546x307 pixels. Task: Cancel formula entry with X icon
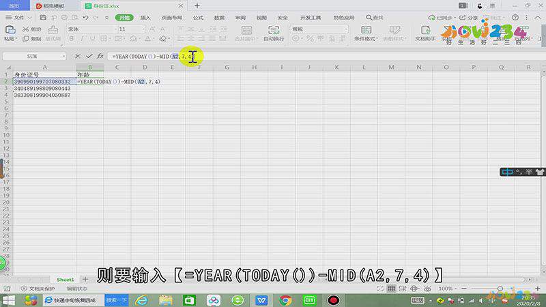[x=78, y=56]
